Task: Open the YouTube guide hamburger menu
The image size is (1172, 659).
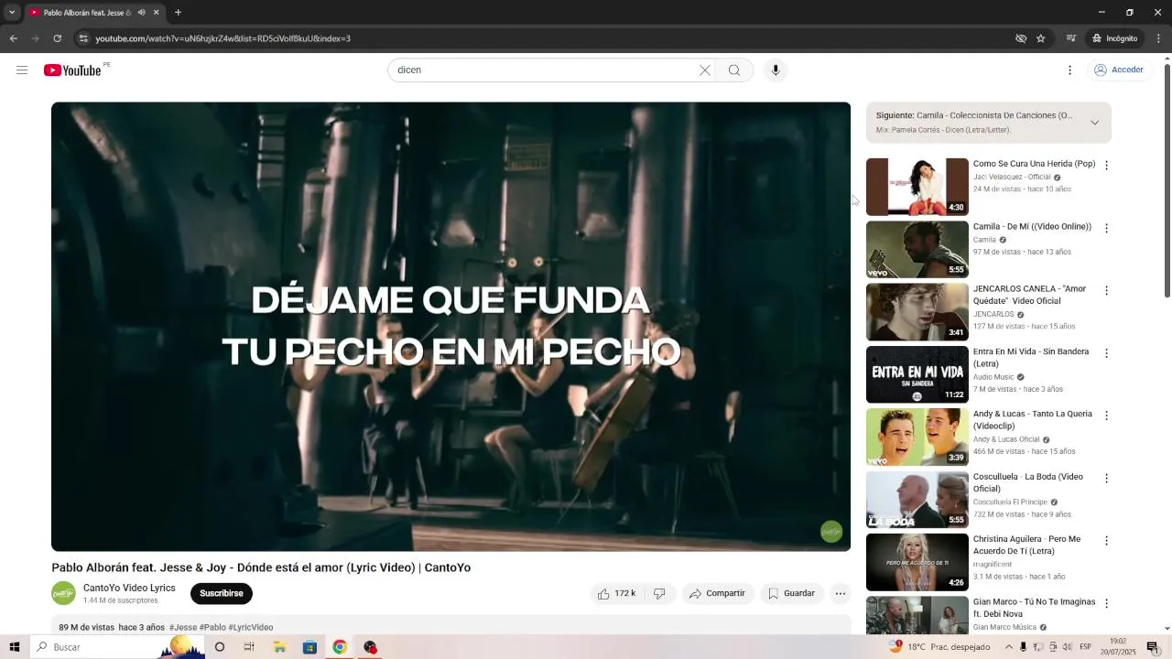Action: [22, 70]
